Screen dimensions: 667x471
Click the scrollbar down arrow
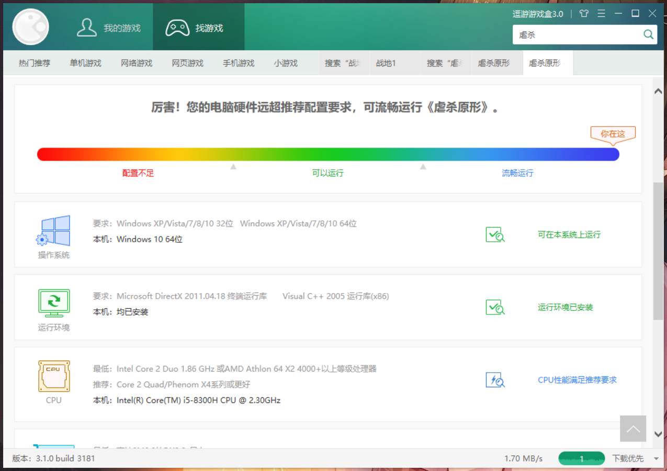(658, 434)
